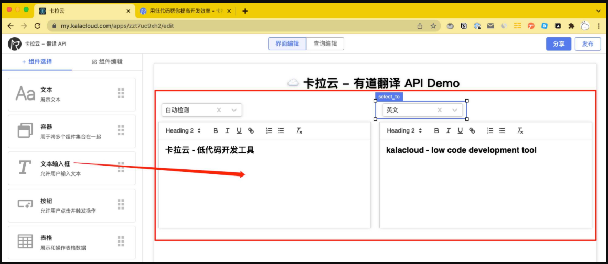
Task: Click the 发布 button
Action: pos(588,44)
